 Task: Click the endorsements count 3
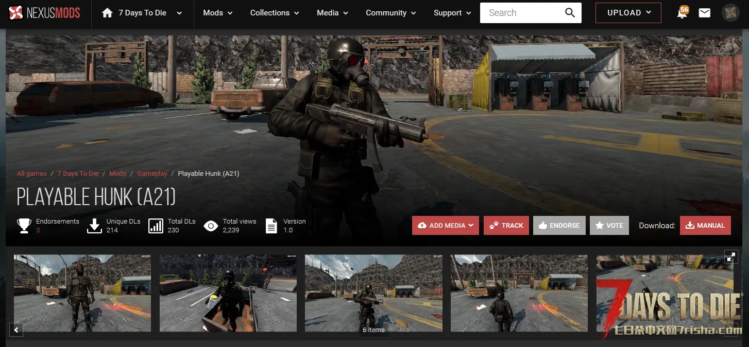point(38,230)
